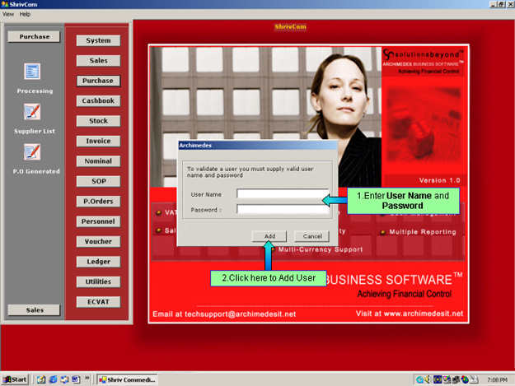Open the ECVAT module
The width and height of the screenshot is (515, 386).
click(98, 302)
